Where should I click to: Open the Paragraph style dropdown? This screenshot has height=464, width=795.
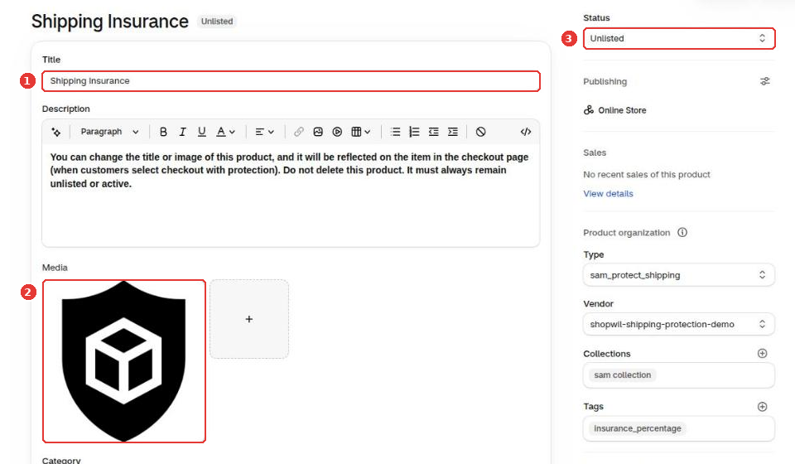pyautogui.click(x=109, y=132)
